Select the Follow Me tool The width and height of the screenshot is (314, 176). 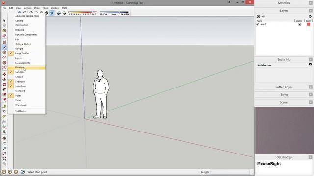coord(4,89)
